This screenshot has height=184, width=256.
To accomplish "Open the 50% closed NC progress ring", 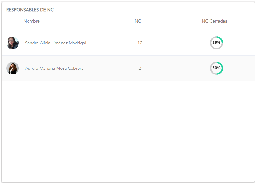I will pyautogui.click(x=216, y=68).
